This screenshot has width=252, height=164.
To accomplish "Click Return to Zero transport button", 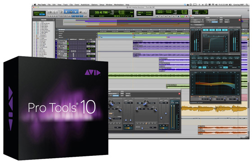I will pos(162,16).
